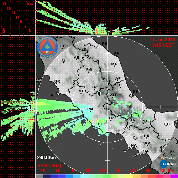Click the HVMI [dBZ] legend title
178x178 pixels.
pyautogui.click(x=49, y=166)
